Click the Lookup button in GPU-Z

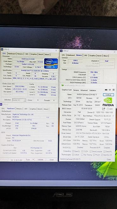point(108,95)
